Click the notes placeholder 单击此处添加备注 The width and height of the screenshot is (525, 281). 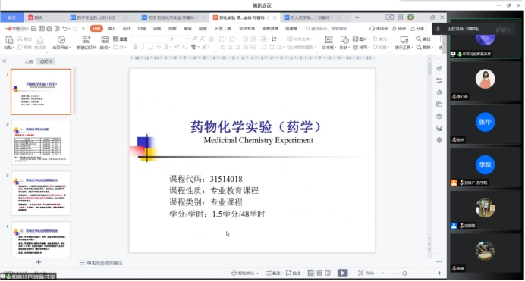[105, 263]
